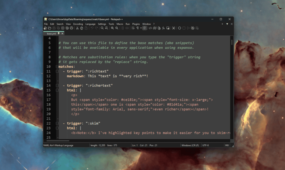Viewport: 285px width, 170px height.
Task: Open the Encoding menu
Action: point(78,24)
